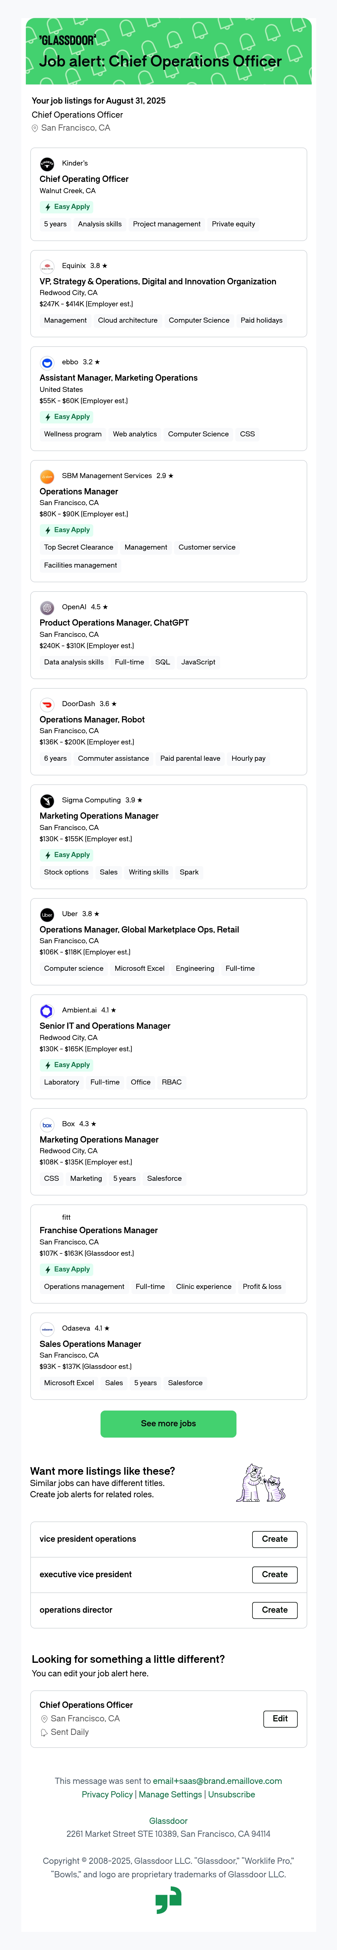The height and width of the screenshot is (1950, 337).
Task: Click the DoorDash company logo
Action: click(47, 704)
